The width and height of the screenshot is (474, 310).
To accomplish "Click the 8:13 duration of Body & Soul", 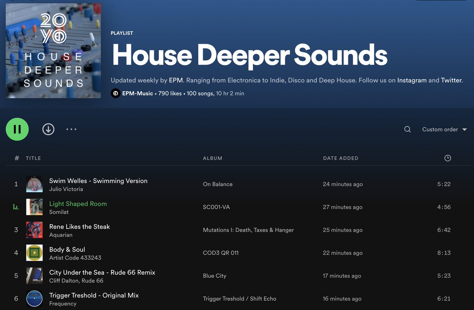I will [x=444, y=252].
